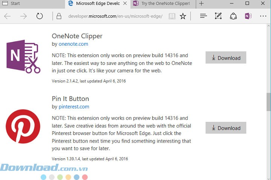This screenshot has height=180, width=271.
Task: Open the More actions ellipsis menu
Action: (x=263, y=16)
